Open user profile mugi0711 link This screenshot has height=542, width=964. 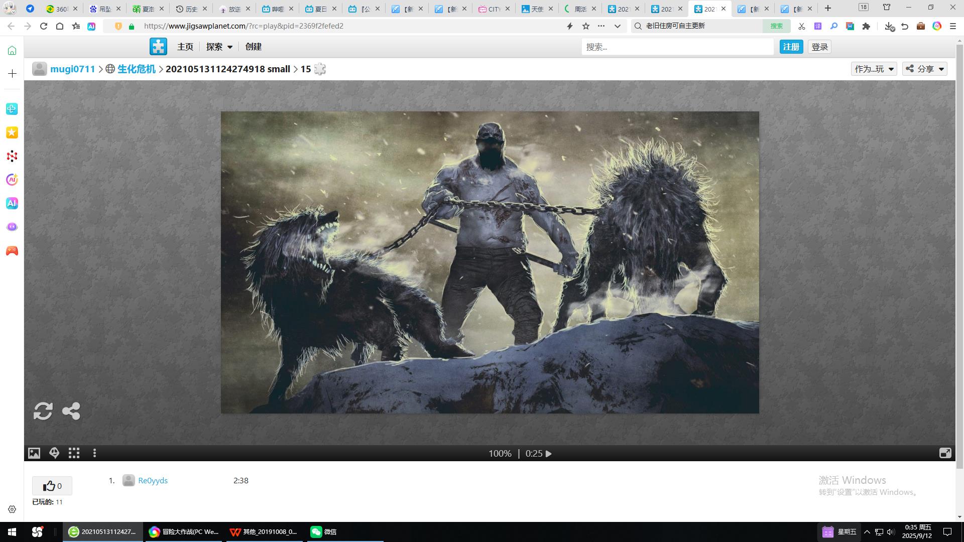coord(72,69)
